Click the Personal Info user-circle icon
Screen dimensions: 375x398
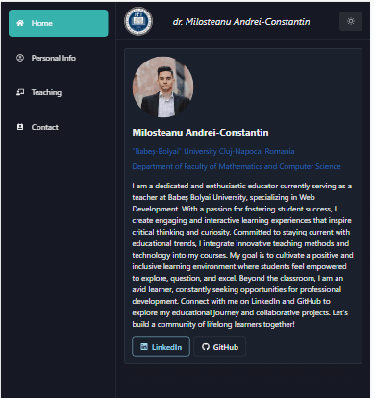[20, 58]
